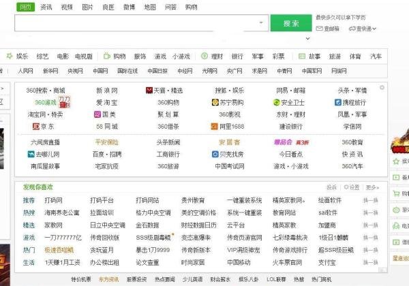
Task: Click the 故事 category icon
Action: click(302, 56)
